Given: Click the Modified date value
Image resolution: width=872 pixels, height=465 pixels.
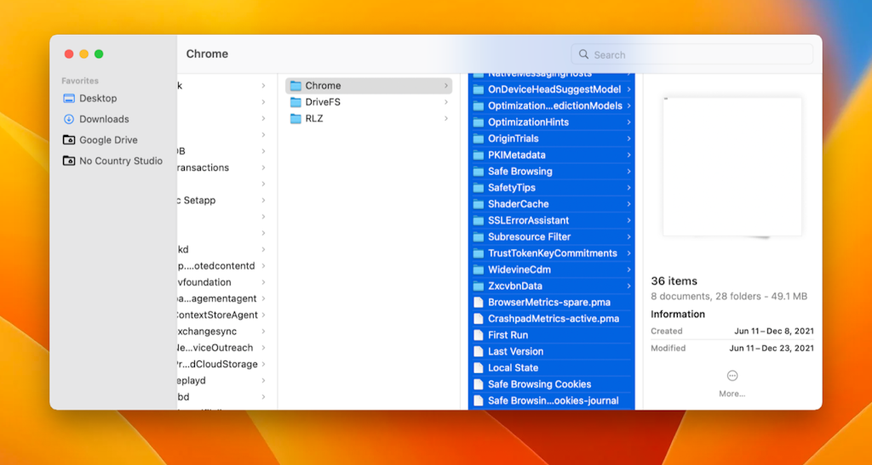Looking at the screenshot, I should coord(772,349).
